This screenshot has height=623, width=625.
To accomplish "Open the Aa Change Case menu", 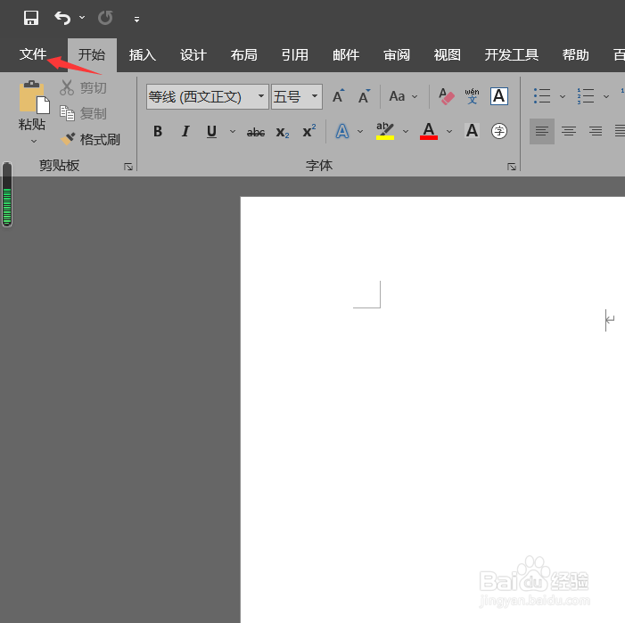I will click(x=403, y=96).
